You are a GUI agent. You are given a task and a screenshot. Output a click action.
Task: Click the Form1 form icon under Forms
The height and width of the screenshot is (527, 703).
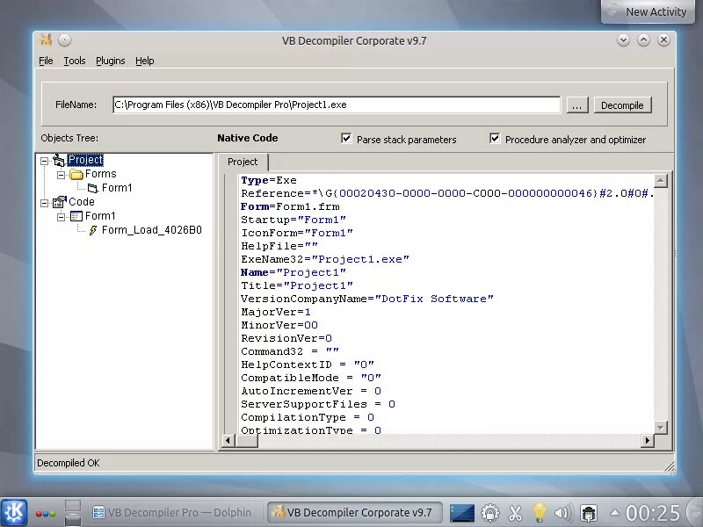[93, 188]
